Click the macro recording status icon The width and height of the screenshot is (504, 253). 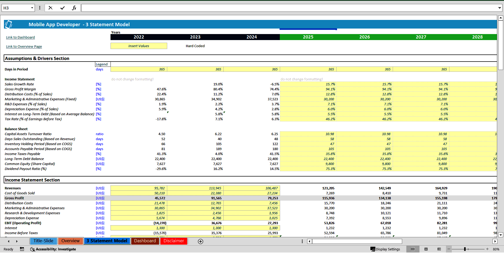[22, 249]
